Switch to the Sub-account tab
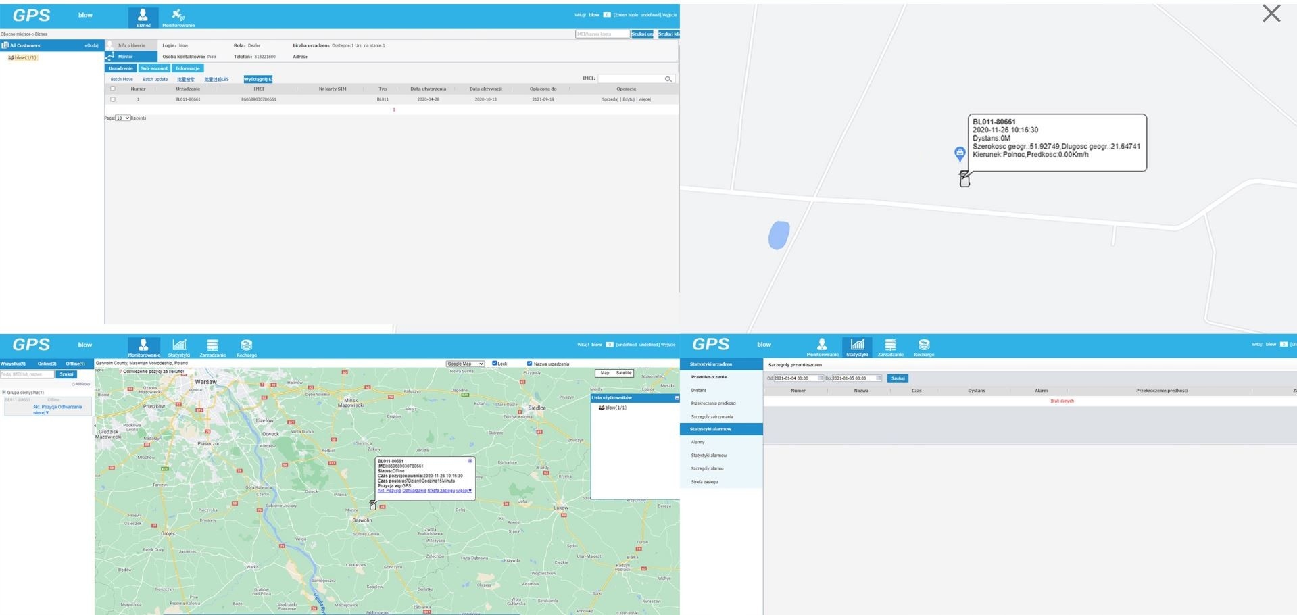The image size is (1297, 615). pyautogui.click(x=154, y=68)
